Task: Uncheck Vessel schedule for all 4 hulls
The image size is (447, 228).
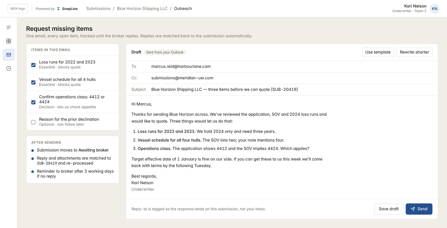Action: (34, 82)
